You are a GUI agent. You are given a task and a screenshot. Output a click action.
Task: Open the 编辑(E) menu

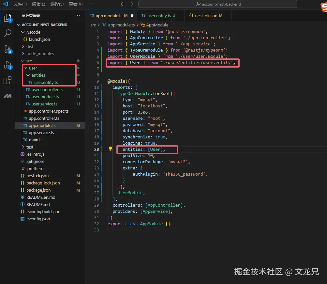click(38, 4)
